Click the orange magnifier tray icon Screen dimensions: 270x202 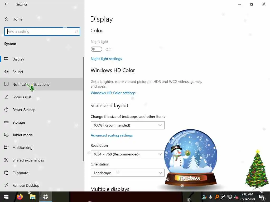pyautogui.click(x=217, y=197)
